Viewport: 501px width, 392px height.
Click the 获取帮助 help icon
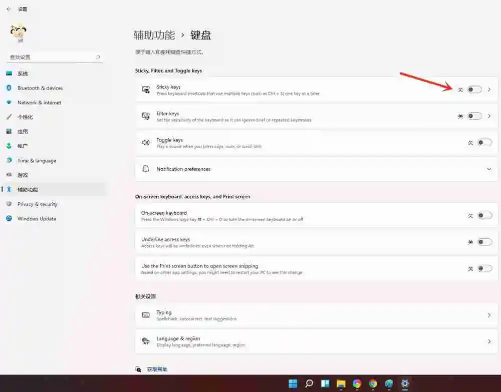click(x=138, y=369)
